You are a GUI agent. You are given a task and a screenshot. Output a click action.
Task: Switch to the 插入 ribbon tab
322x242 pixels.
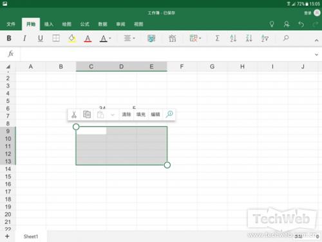click(49, 24)
